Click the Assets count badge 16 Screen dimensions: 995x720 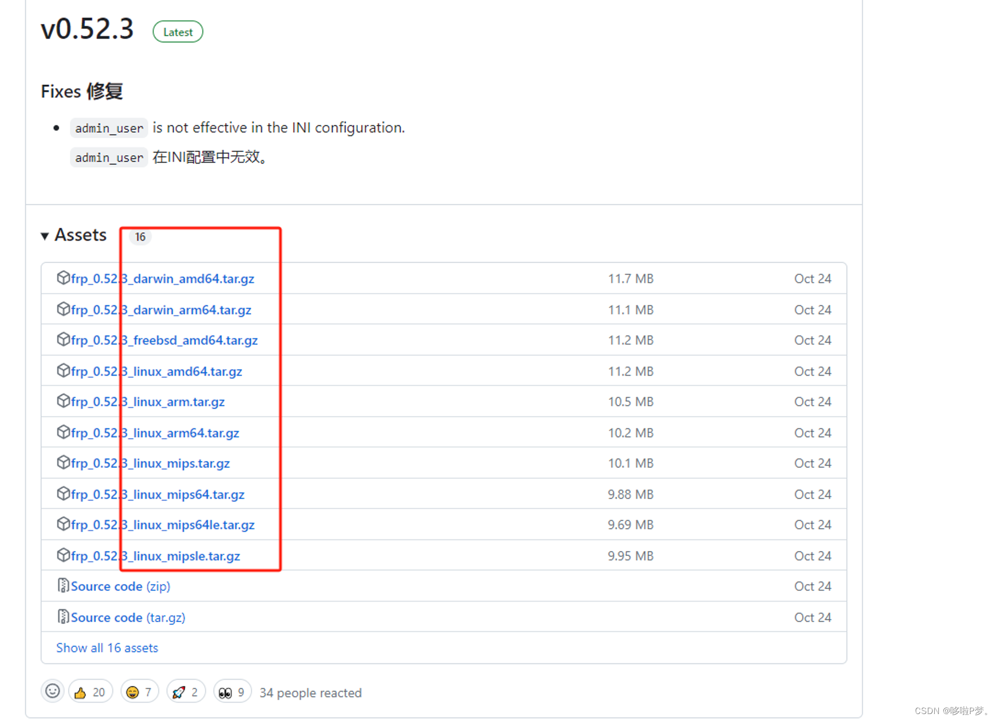(x=140, y=237)
